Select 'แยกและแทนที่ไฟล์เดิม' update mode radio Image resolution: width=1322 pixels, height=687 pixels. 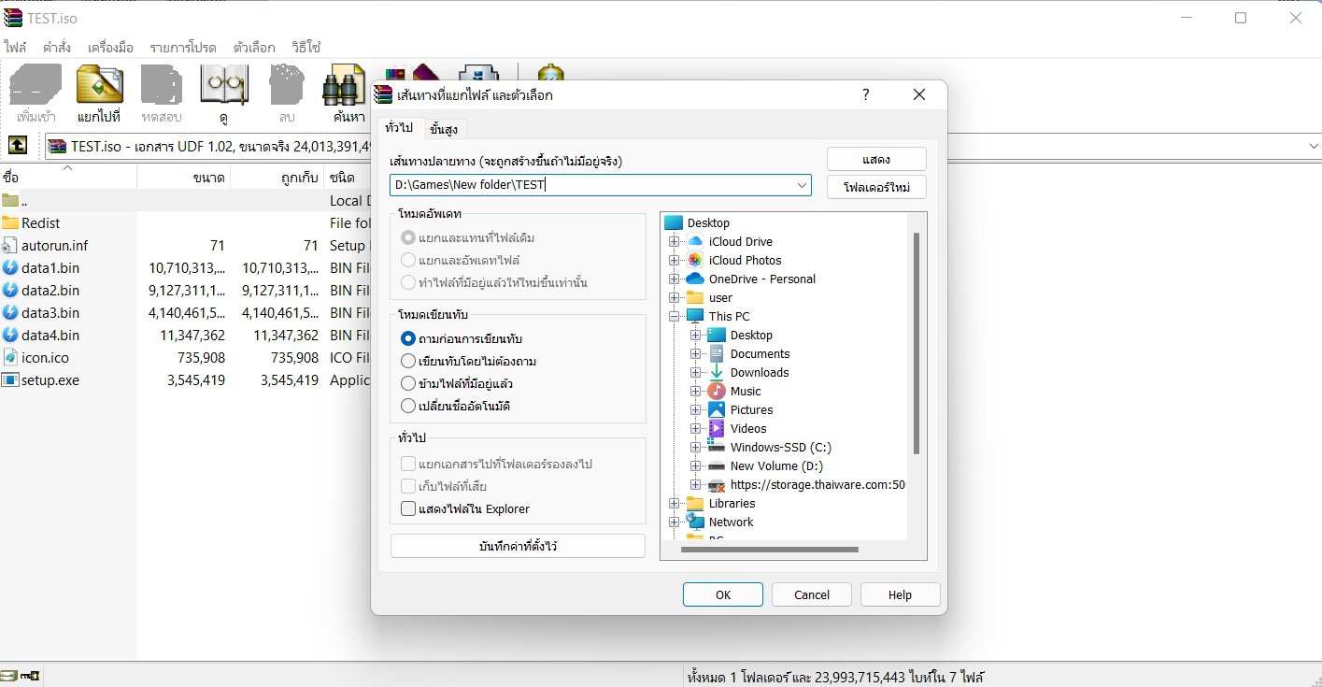point(408,237)
